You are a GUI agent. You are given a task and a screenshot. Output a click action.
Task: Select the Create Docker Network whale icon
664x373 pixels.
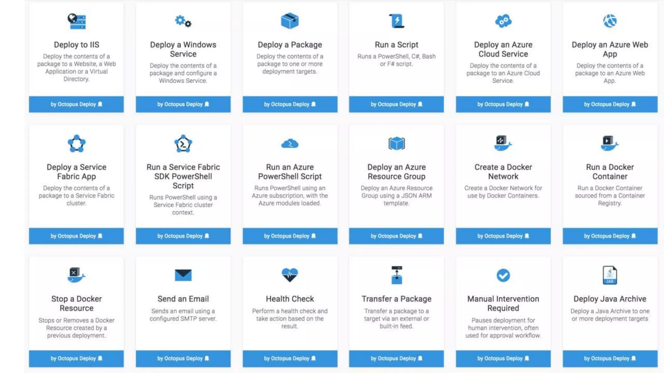coord(503,143)
